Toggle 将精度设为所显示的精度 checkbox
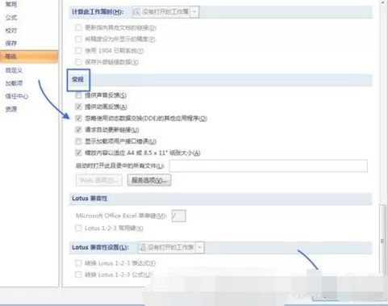The image size is (388, 306). (x=78, y=40)
